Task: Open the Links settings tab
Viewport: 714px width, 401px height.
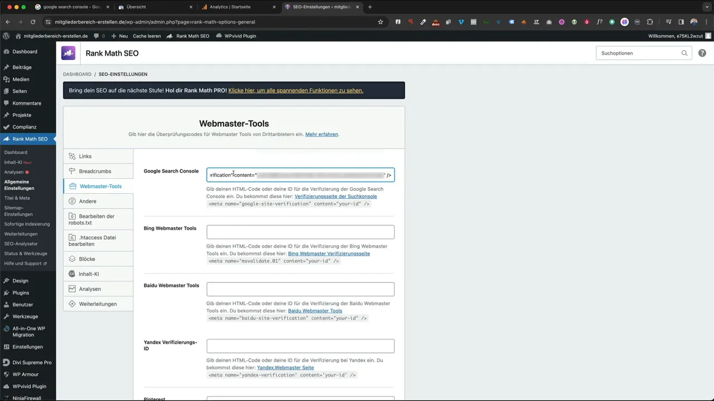Action: pyautogui.click(x=85, y=157)
